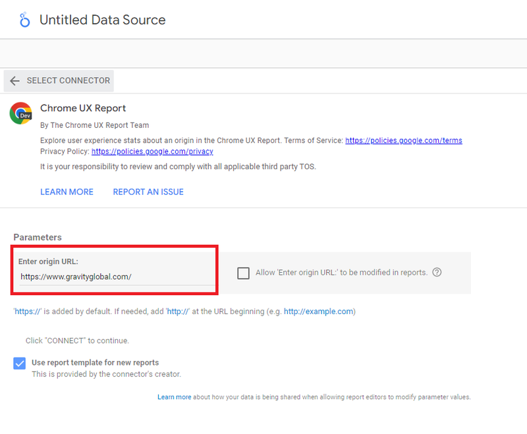Uncheck Use report template for new reports

coord(20,363)
